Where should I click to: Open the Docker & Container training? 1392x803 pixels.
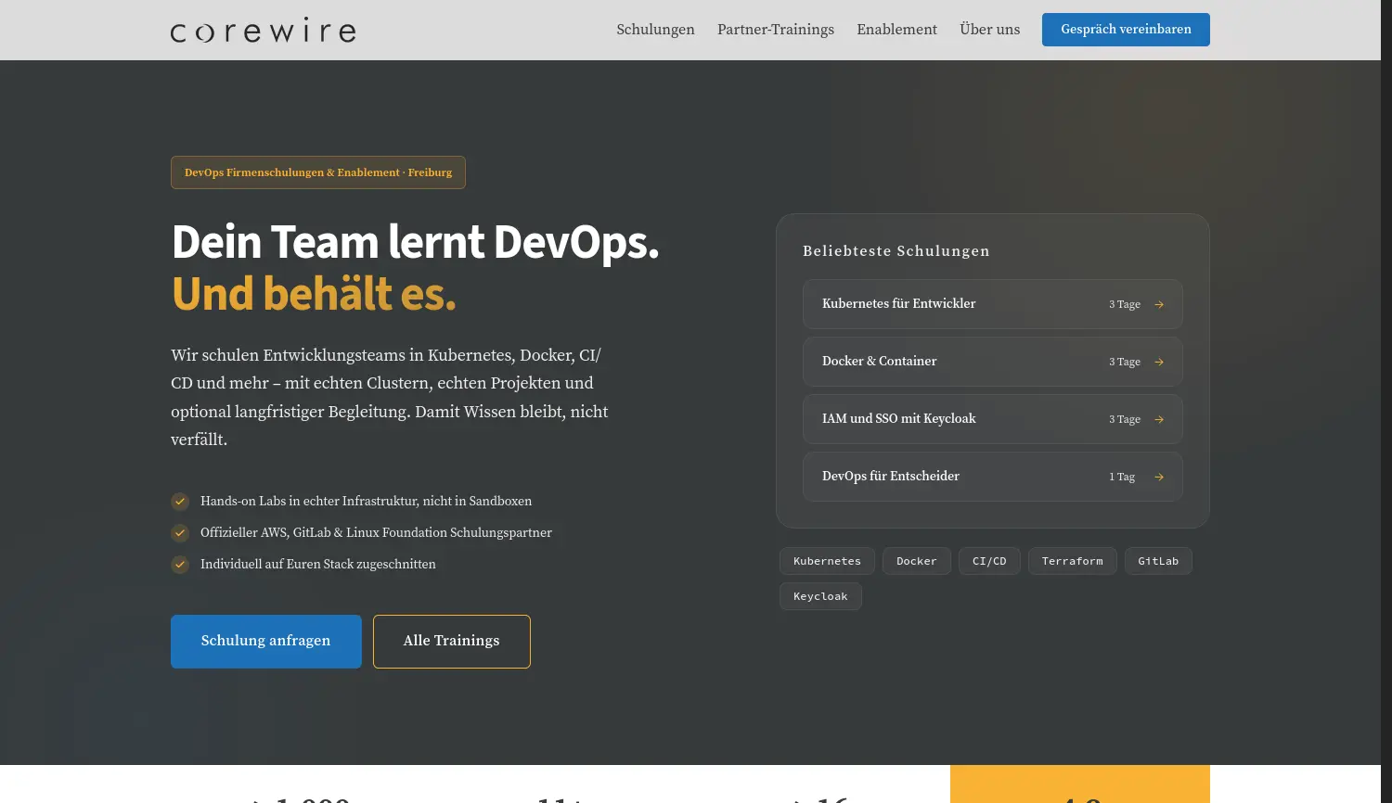tap(993, 362)
